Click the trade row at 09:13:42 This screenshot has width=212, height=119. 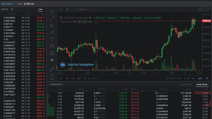[x=23, y=18]
